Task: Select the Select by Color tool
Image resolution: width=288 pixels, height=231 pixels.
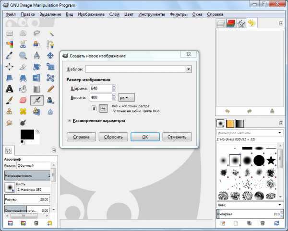Action: tap(10, 45)
